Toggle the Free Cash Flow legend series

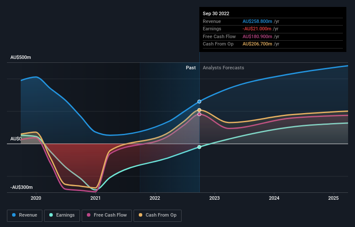(107, 215)
